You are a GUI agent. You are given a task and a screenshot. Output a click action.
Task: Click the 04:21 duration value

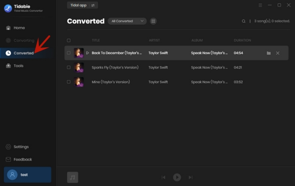tap(238, 67)
